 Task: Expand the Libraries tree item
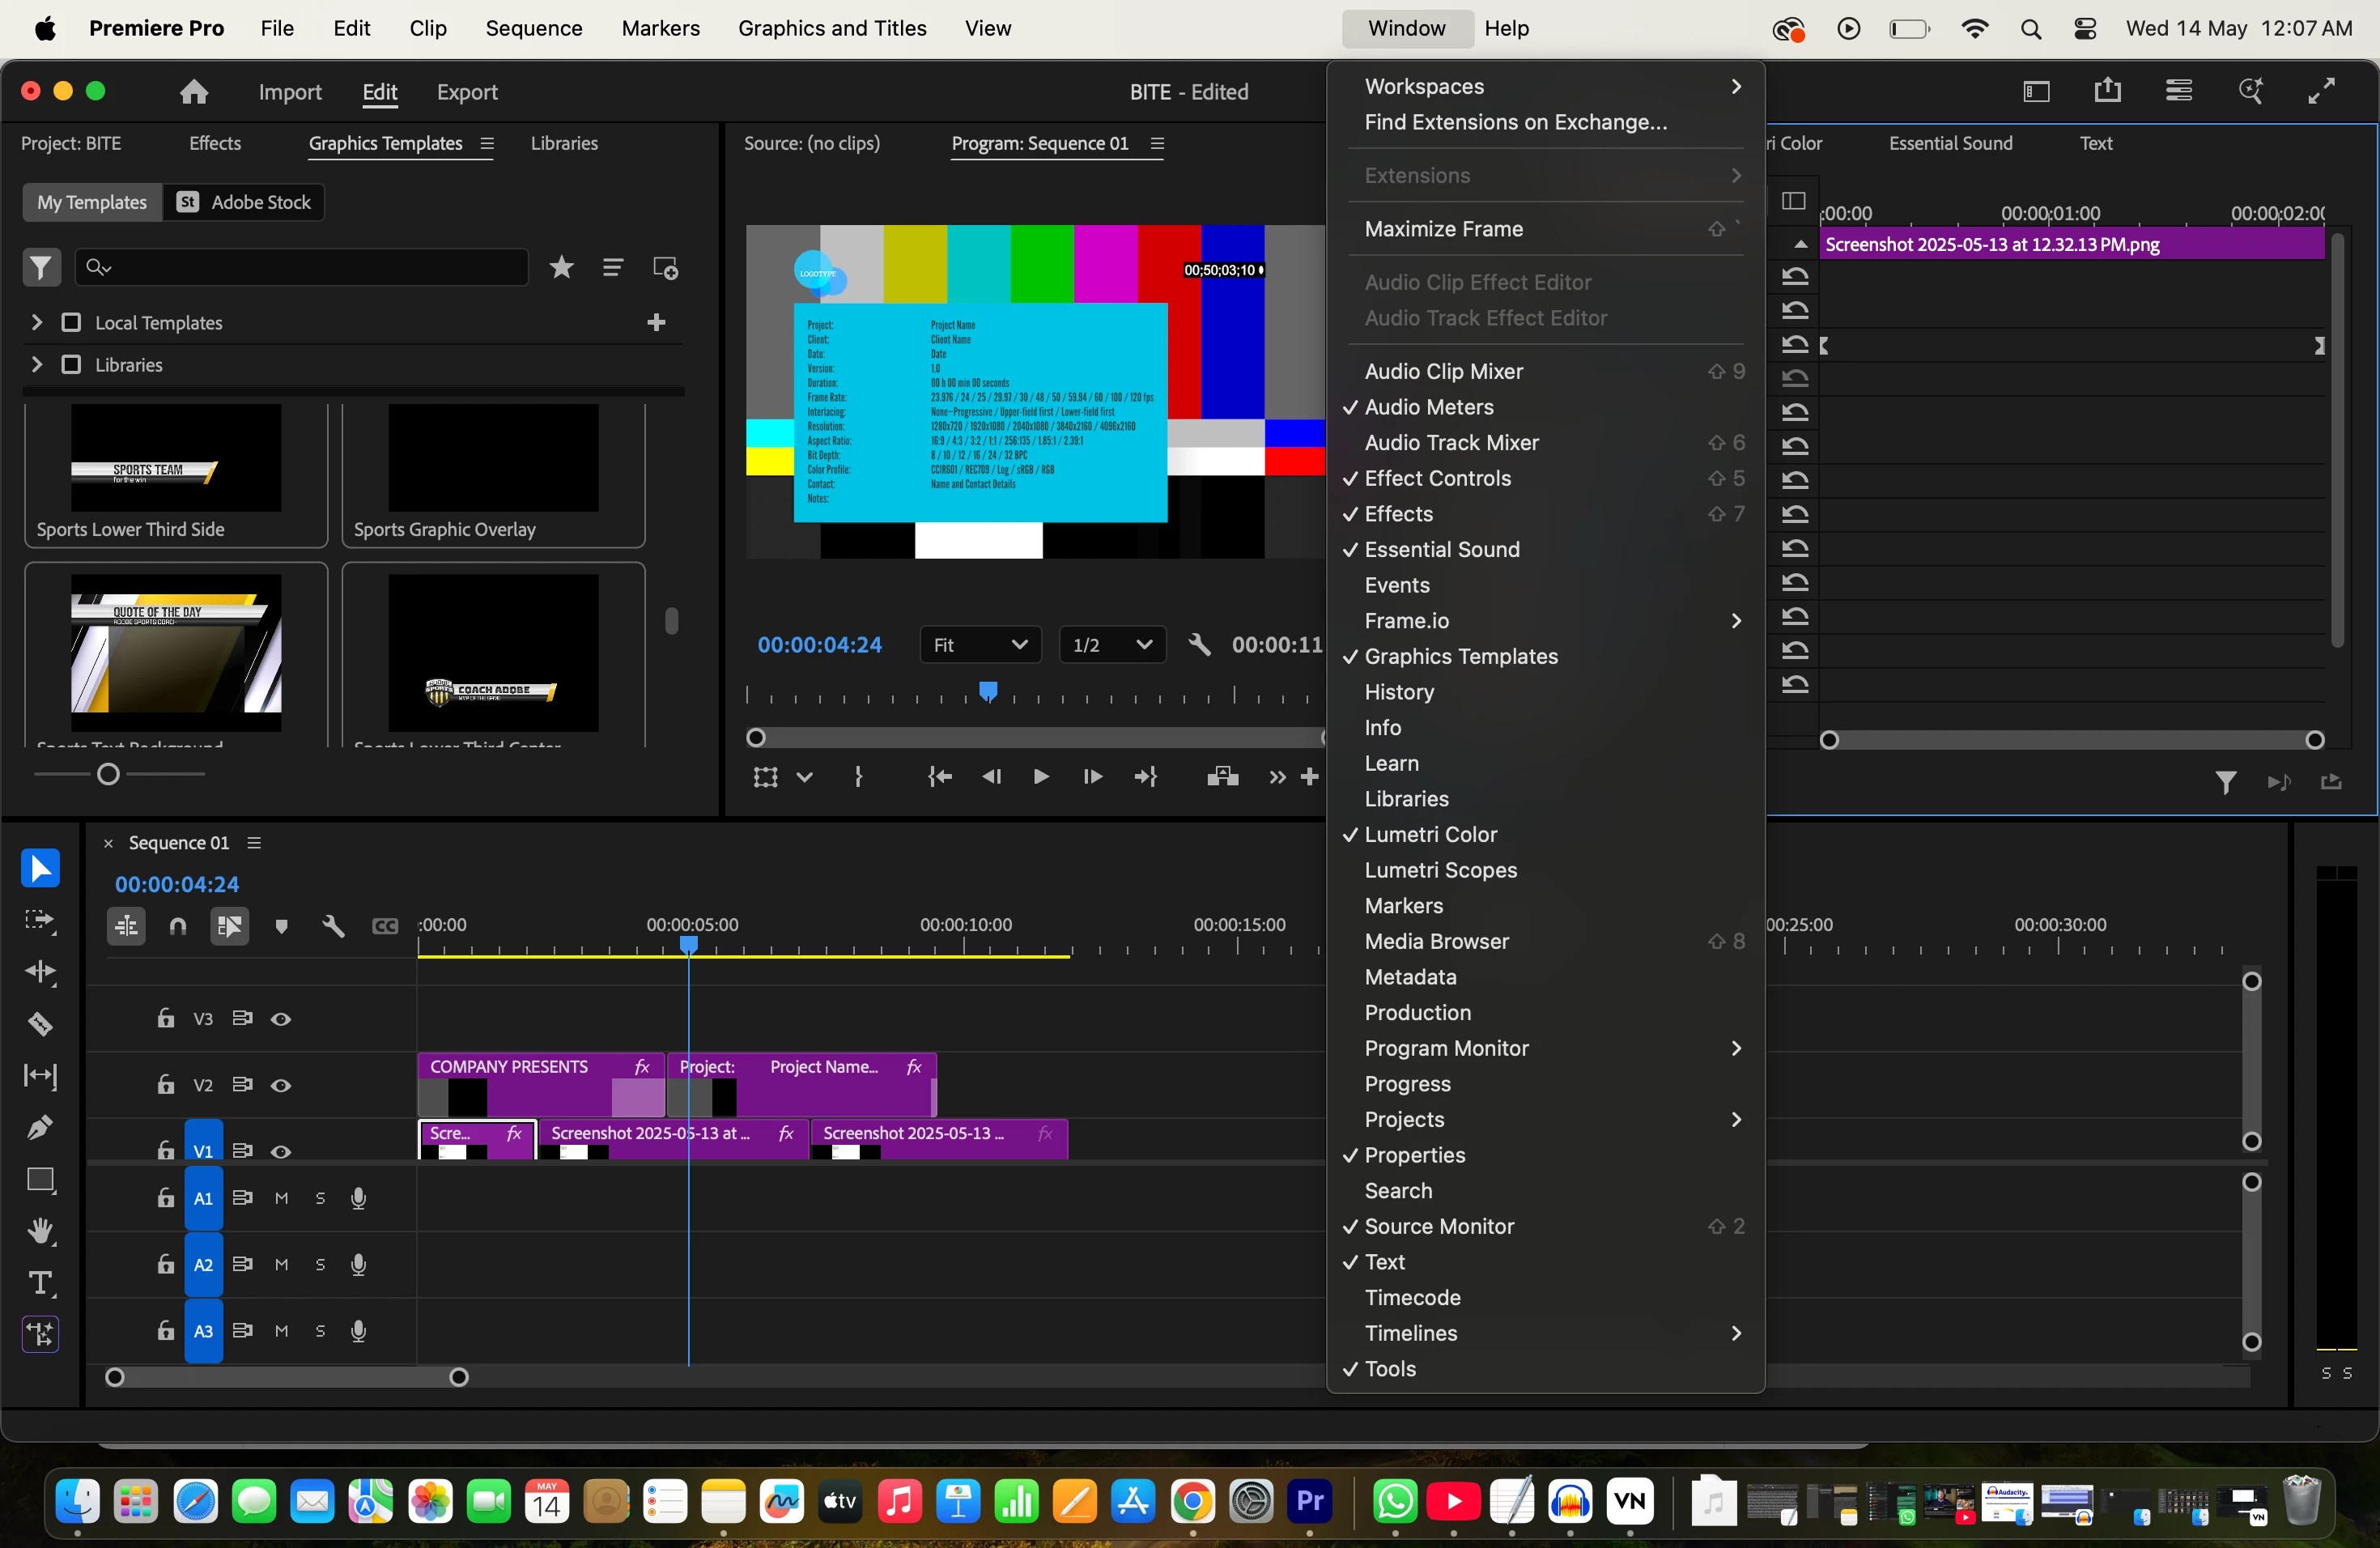pyautogui.click(x=37, y=365)
